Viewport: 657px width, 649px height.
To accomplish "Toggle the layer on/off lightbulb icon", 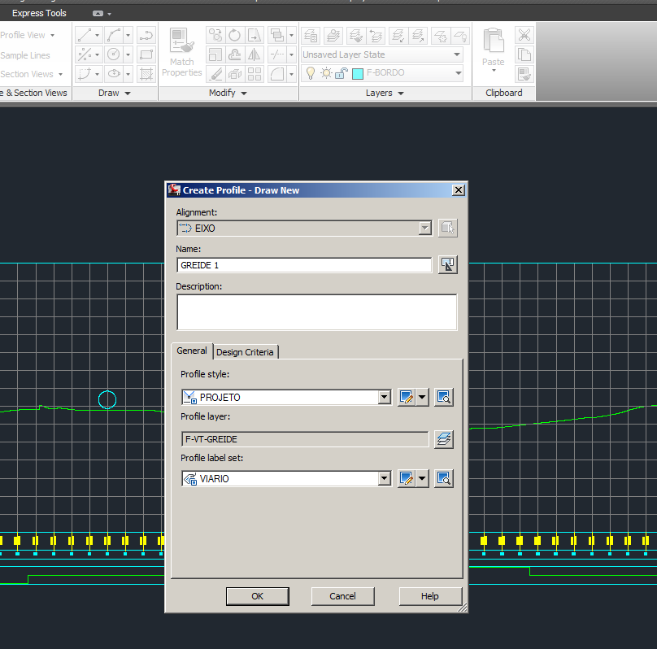I will pyautogui.click(x=311, y=73).
